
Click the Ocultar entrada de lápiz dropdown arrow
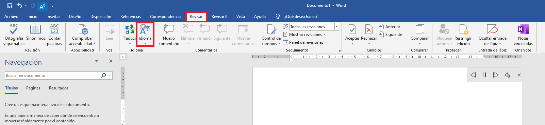pos(500,44)
